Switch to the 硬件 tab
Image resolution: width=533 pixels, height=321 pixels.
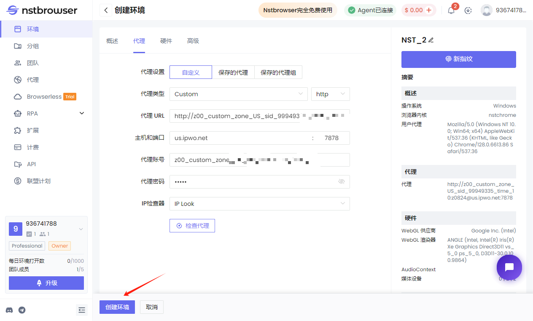(166, 41)
